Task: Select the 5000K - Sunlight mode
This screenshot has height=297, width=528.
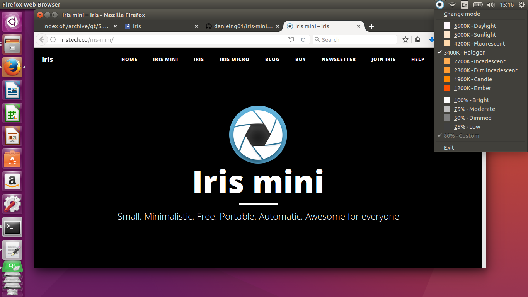Action: point(481,35)
